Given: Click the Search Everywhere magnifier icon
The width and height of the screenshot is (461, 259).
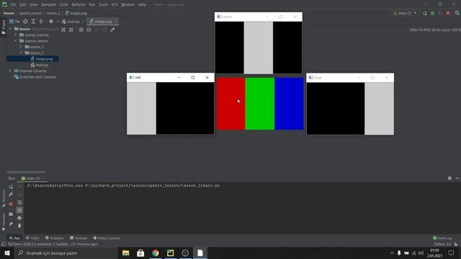Looking at the screenshot, I should point(457,13).
